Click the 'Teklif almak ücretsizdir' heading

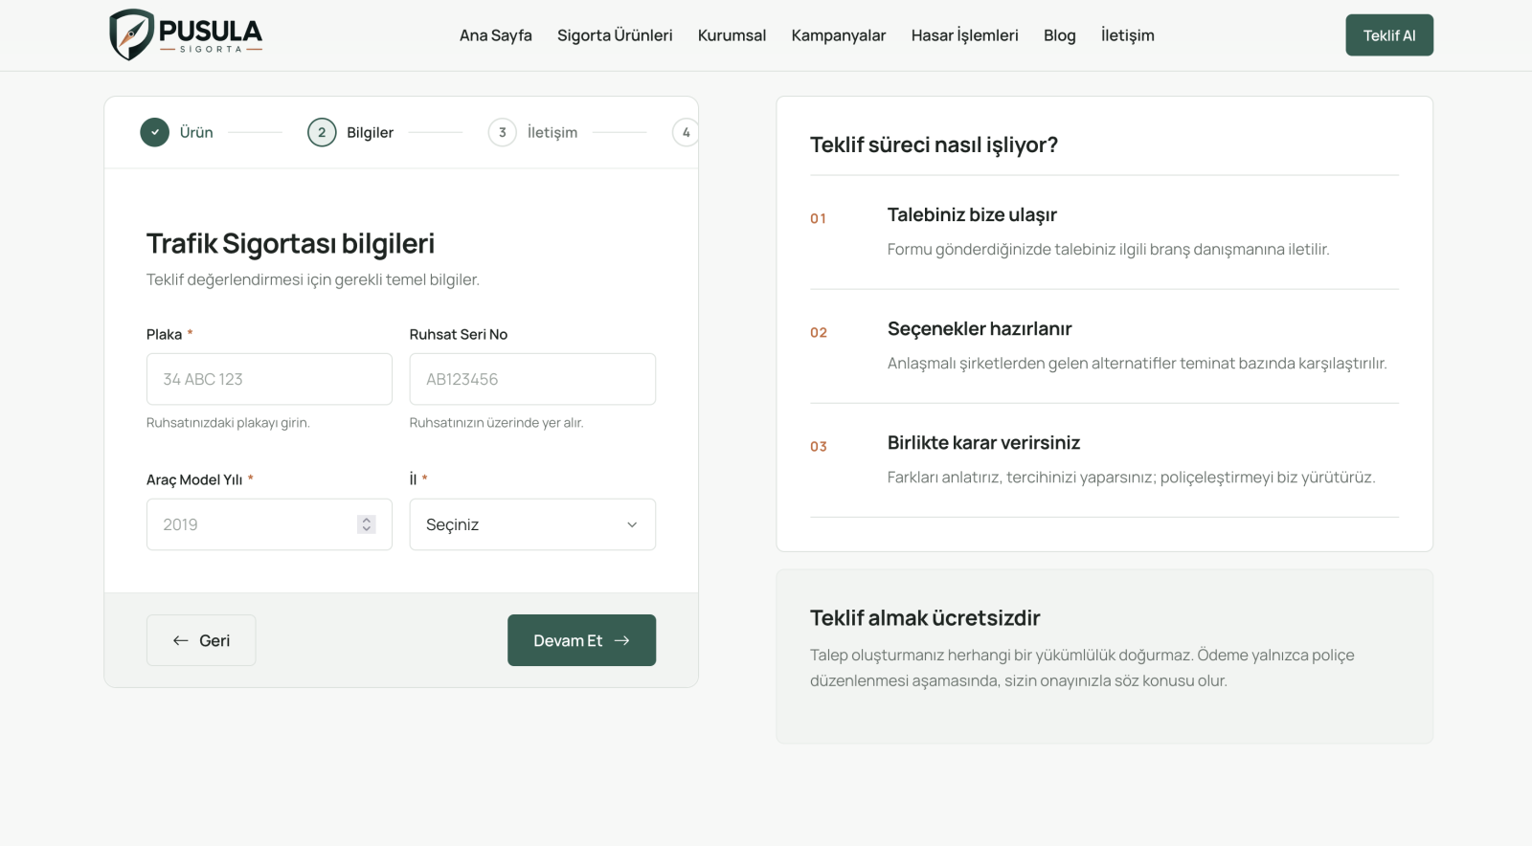pyautogui.click(x=925, y=617)
